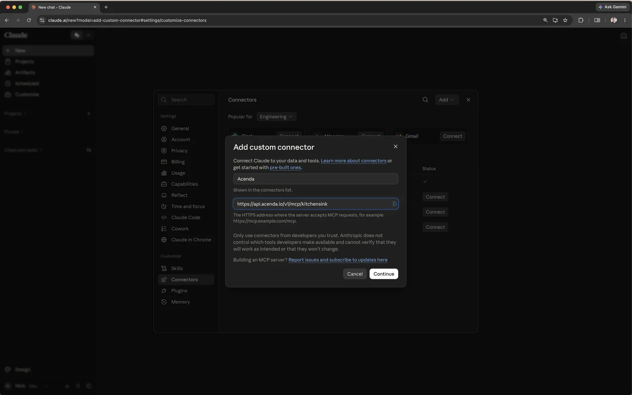This screenshot has height=395, width=632.
Task: Open Cowork via its checklist icon
Action: pos(164,229)
